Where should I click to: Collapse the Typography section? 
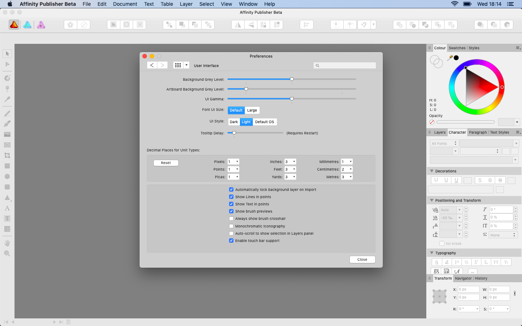click(x=432, y=253)
